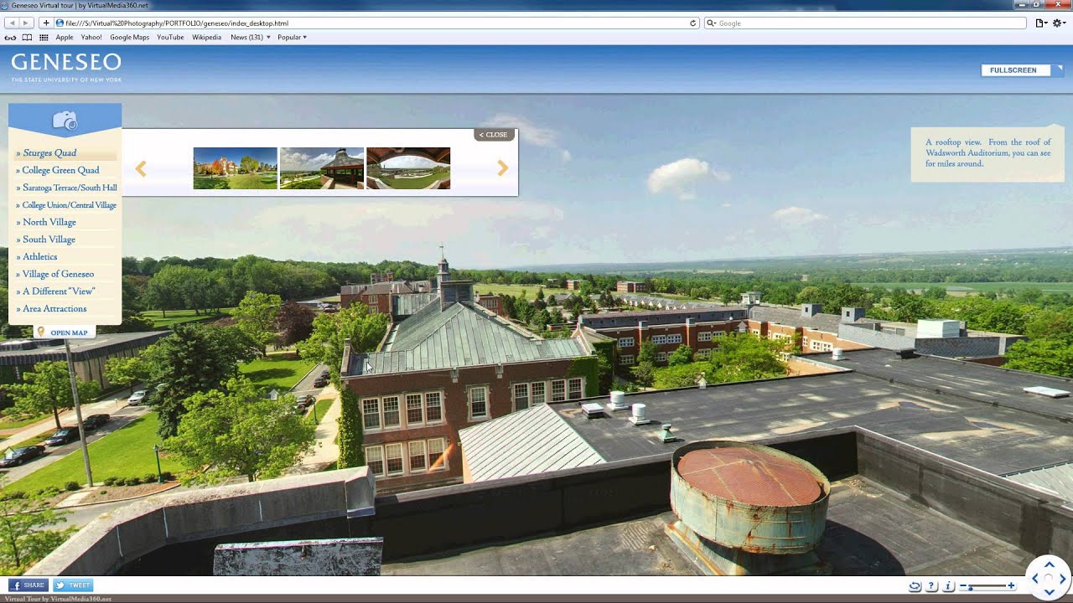The height and width of the screenshot is (603, 1073).
Task: Share the tour on Facebook
Action: 28,585
